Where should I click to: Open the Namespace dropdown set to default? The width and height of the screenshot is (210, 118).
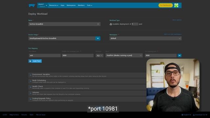[x=145, y=38]
